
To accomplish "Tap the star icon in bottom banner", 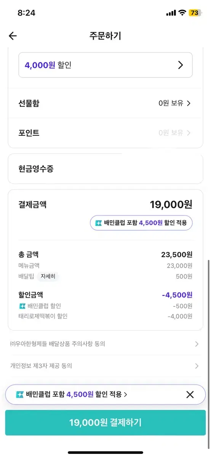I will [x=20, y=395].
